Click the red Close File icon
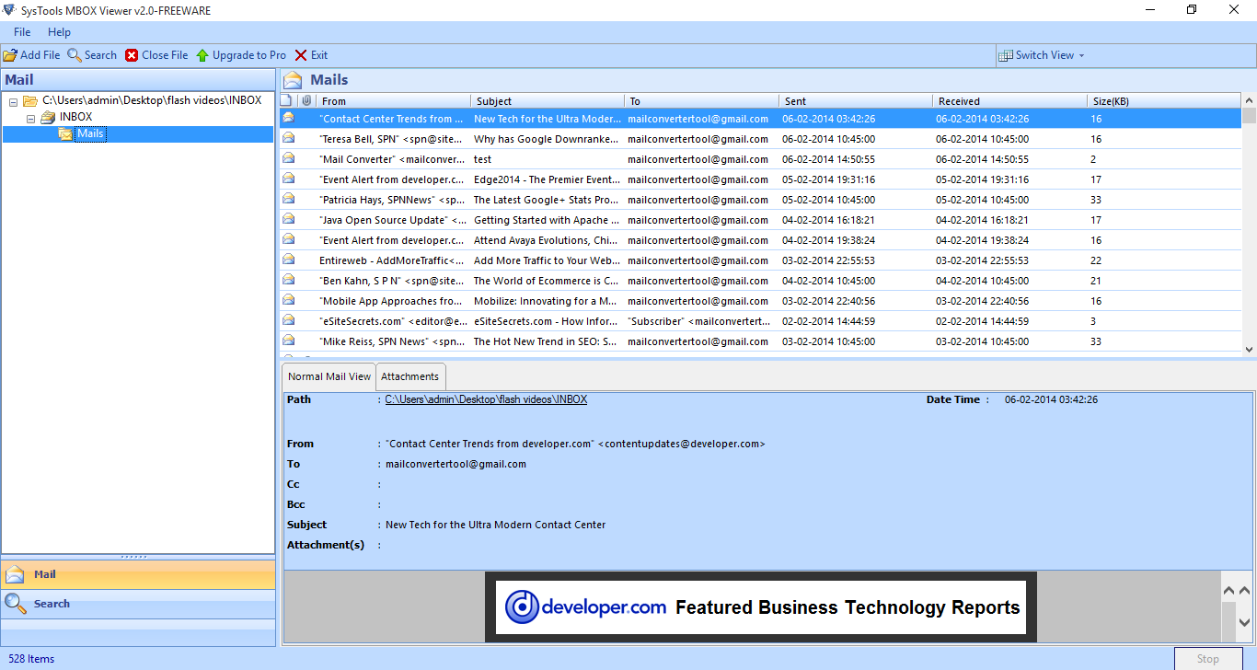1257x670 pixels. pyautogui.click(x=132, y=55)
